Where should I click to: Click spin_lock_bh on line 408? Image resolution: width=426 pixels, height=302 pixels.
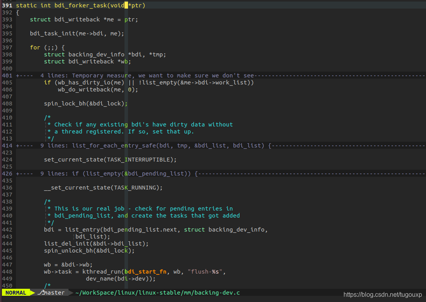65,104
